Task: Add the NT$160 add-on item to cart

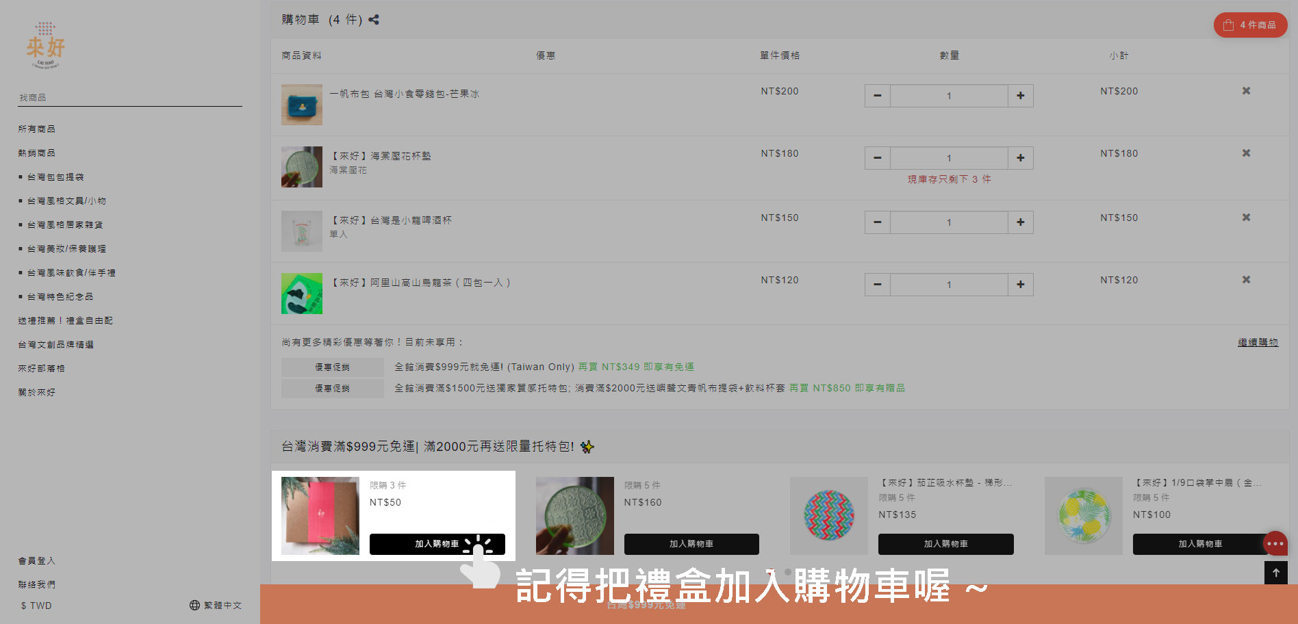Action: click(x=691, y=544)
